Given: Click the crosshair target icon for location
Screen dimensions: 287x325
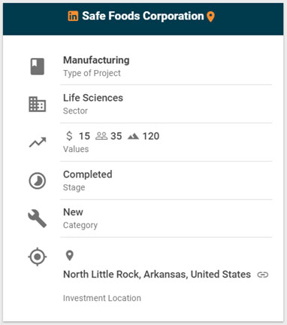Looking at the screenshot, I should coord(38,257).
